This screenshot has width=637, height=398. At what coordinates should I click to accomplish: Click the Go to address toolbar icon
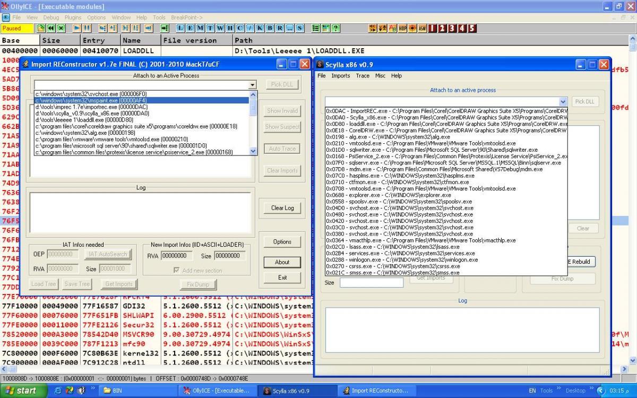[164, 28]
